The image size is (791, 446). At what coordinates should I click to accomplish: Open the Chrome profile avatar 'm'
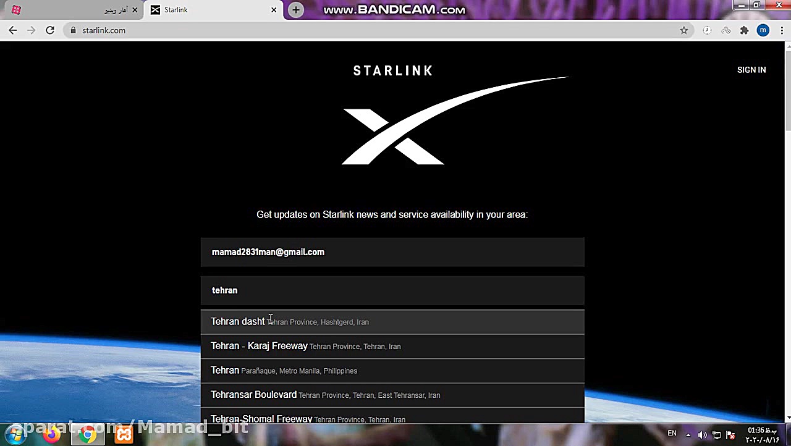click(x=763, y=30)
